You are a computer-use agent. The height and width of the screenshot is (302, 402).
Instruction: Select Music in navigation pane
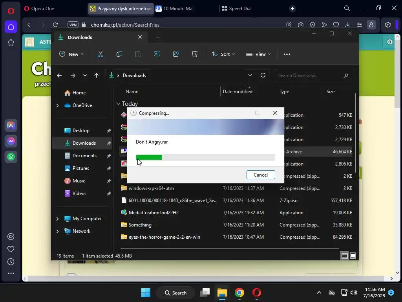[79, 181]
